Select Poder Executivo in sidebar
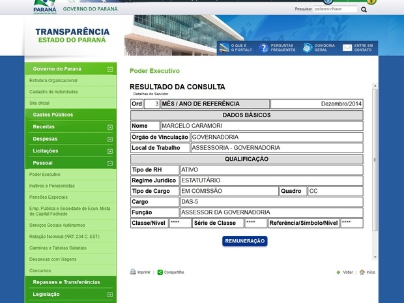 [x=45, y=175]
